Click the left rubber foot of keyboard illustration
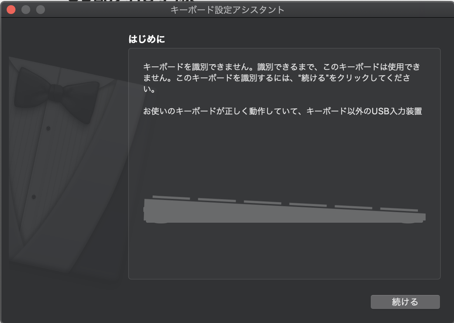 tap(157, 222)
